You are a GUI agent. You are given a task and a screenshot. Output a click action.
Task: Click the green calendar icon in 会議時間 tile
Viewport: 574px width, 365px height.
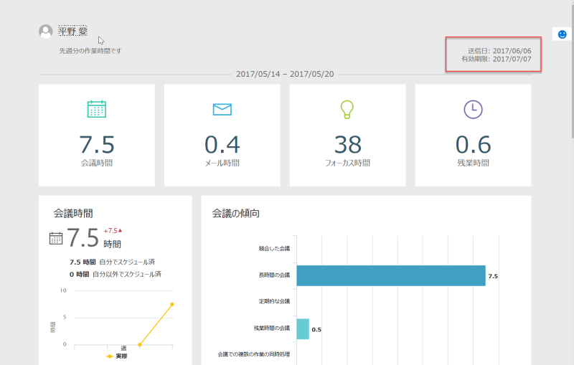97,109
